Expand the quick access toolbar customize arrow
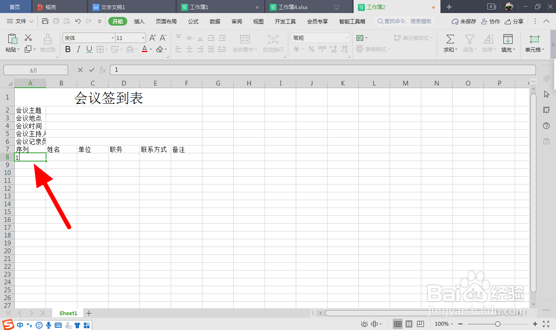The height and width of the screenshot is (330, 556). pyautogui.click(x=99, y=21)
